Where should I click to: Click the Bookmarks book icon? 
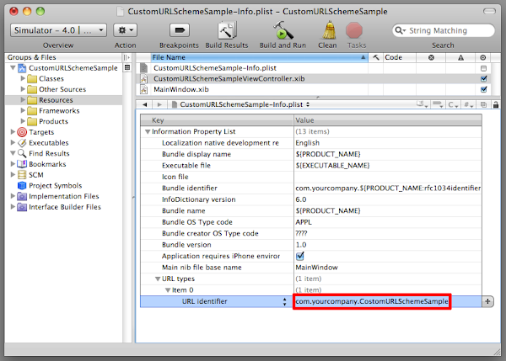click(22, 164)
